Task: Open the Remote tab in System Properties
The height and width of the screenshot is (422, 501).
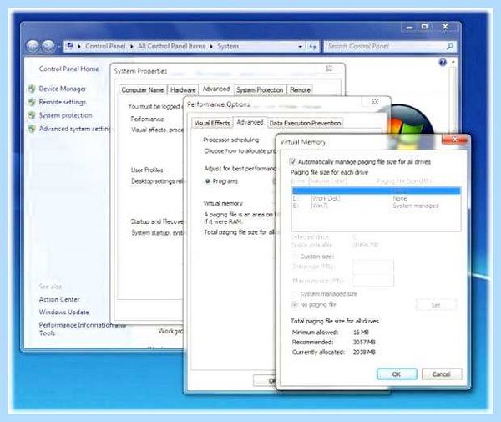Action: coord(300,90)
